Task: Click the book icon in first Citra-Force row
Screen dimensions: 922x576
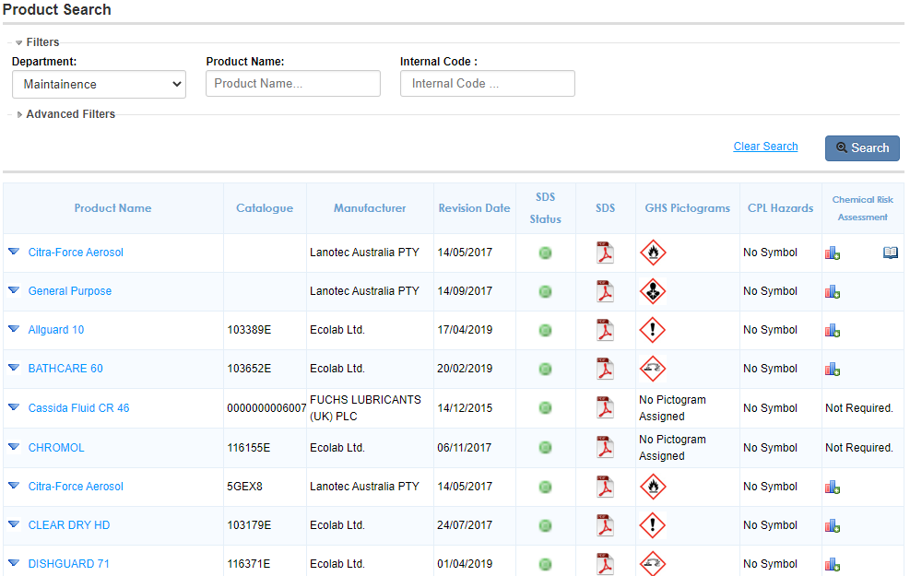Action: click(890, 253)
